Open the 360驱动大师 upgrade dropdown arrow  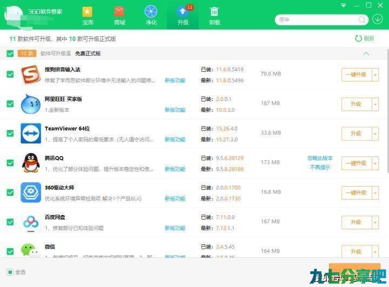[375, 193]
